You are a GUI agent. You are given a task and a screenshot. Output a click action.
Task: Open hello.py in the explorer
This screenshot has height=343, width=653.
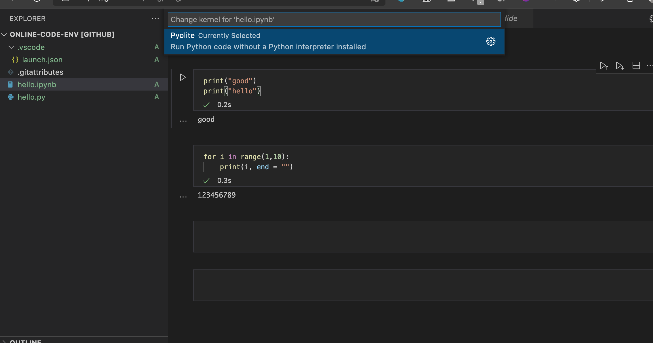[31, 97]
